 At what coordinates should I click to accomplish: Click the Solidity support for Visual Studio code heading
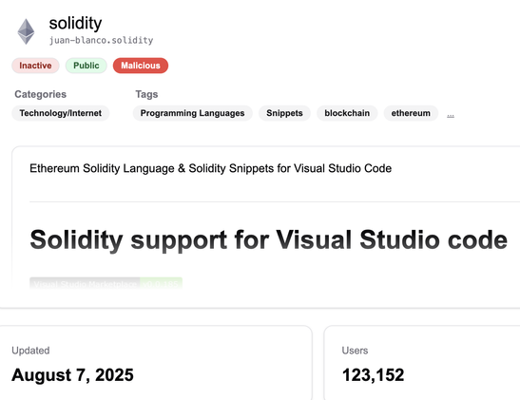(x=269, y=239)
